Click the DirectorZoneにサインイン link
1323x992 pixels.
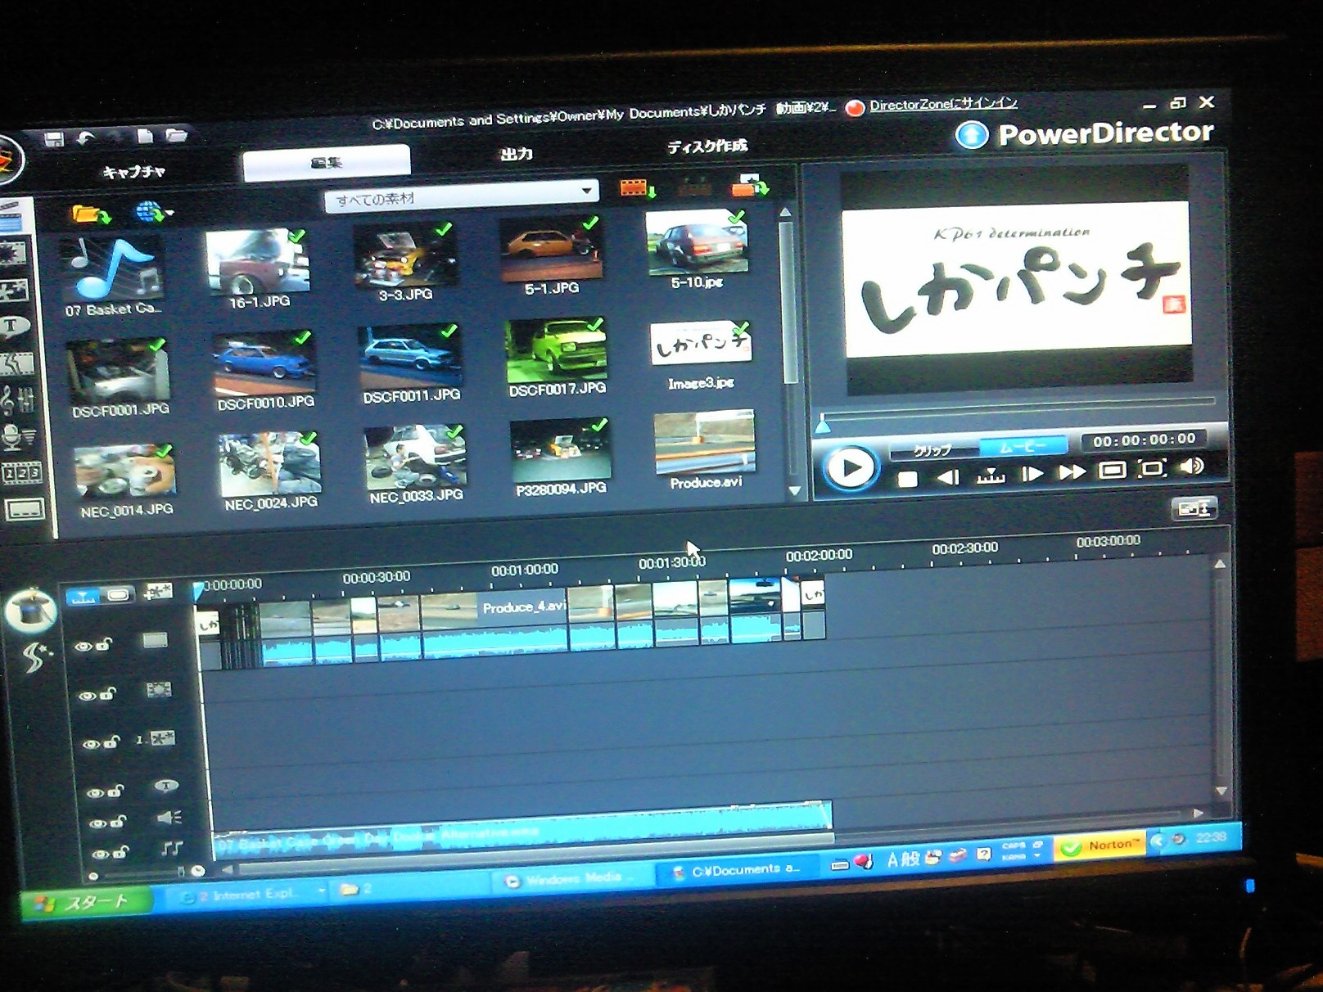[943, 105]
